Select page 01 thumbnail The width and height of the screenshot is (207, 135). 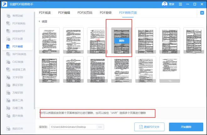coord(49,41)
